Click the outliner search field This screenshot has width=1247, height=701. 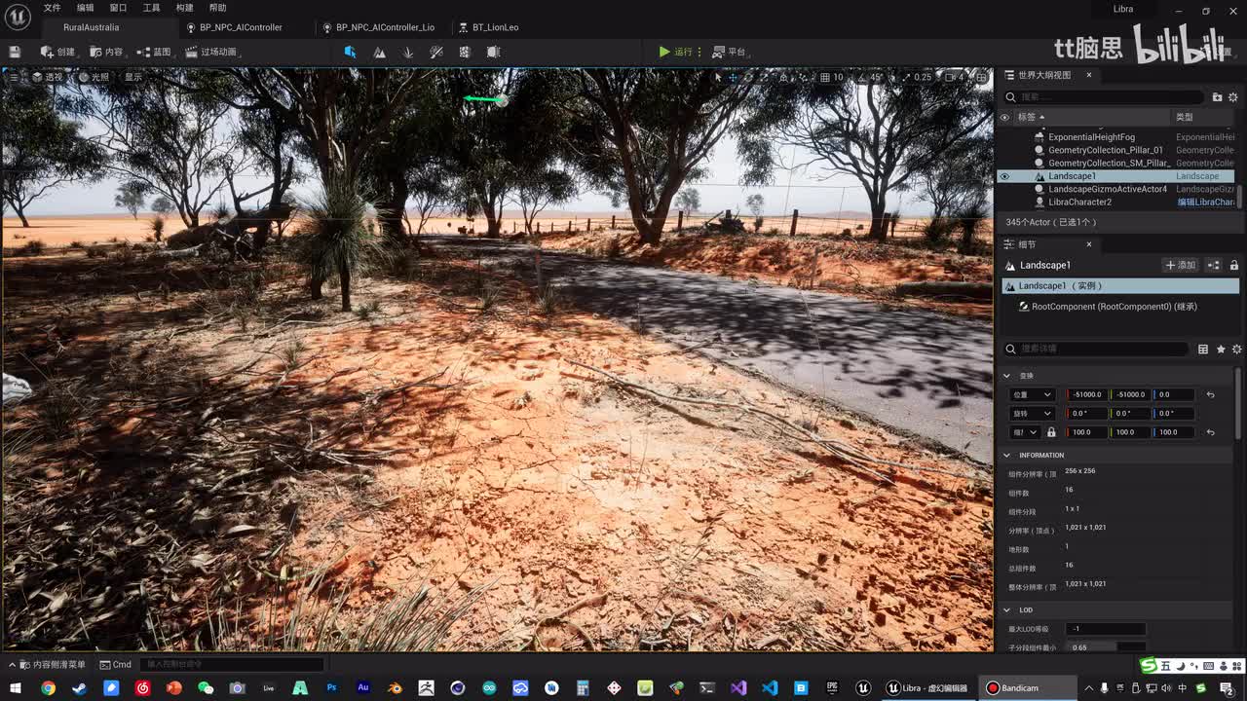coord(1104,97)
